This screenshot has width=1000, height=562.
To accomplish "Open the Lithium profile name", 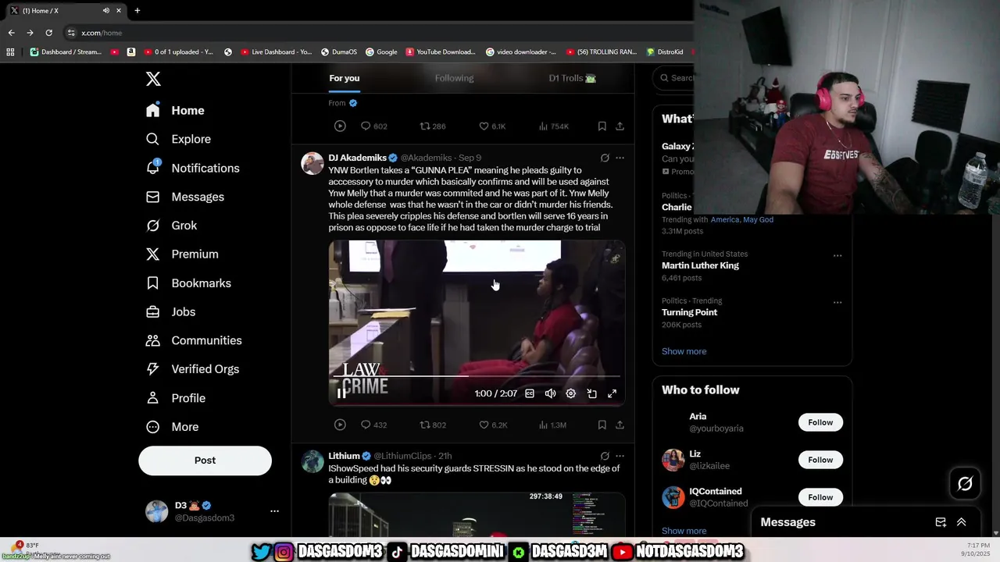I will (x=344, y=456).
